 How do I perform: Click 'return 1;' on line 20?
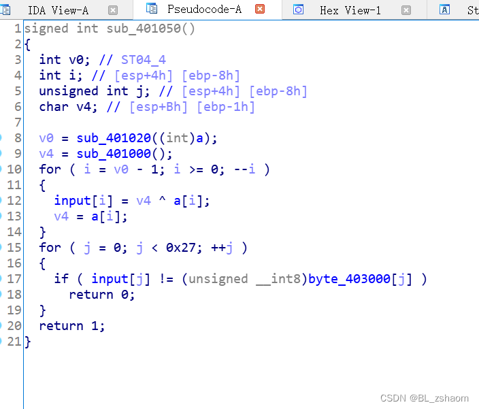[x=72, y=326]
